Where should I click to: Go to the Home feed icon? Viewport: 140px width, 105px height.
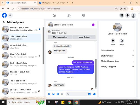pos(54,15)
